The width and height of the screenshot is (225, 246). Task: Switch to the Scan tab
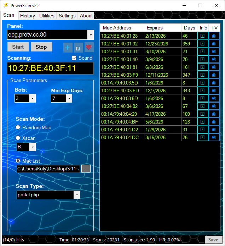coord(9,15)
